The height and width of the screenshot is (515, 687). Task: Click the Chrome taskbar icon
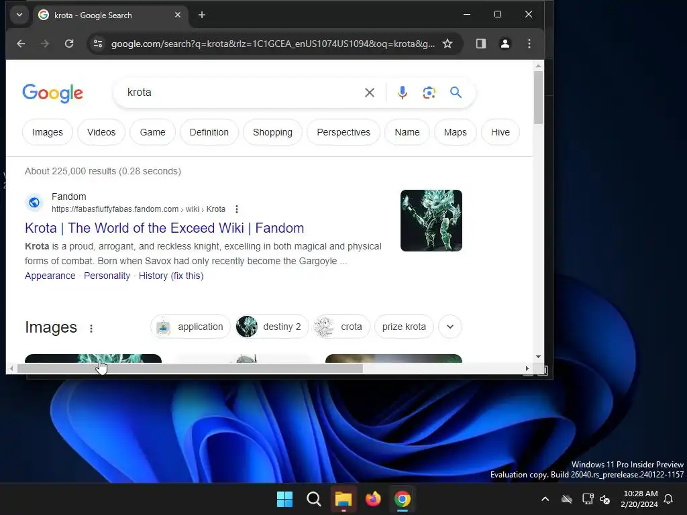coord(403,499)
